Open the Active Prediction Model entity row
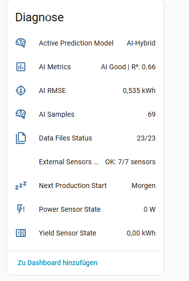The height and width of the screenshot is (281, 189). click(x=85, y=43)
